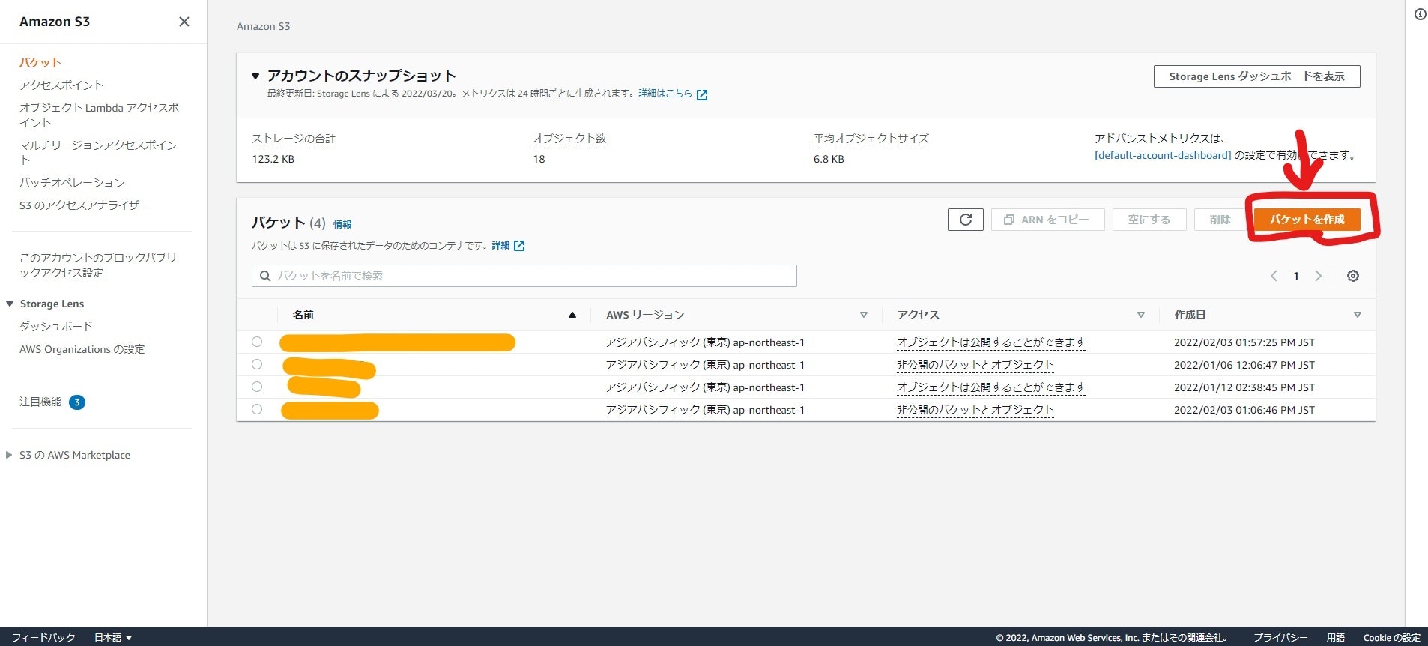This screenshot has height=646, width=1428.
Task: Open Storage Lens ダッシュボード sidebar item
Action: (x=56, y=327)
